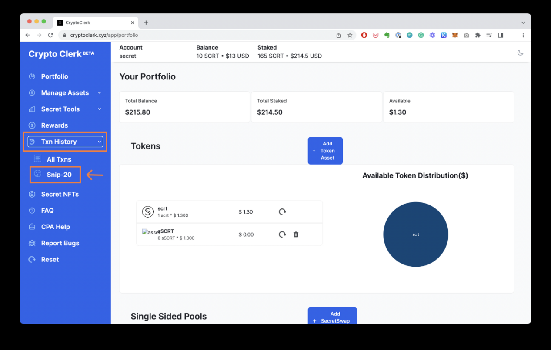Delete the sSCRT token entry
Image resolution: width=551 pixels, height=350 pixels.
click(x=296, y=234)
